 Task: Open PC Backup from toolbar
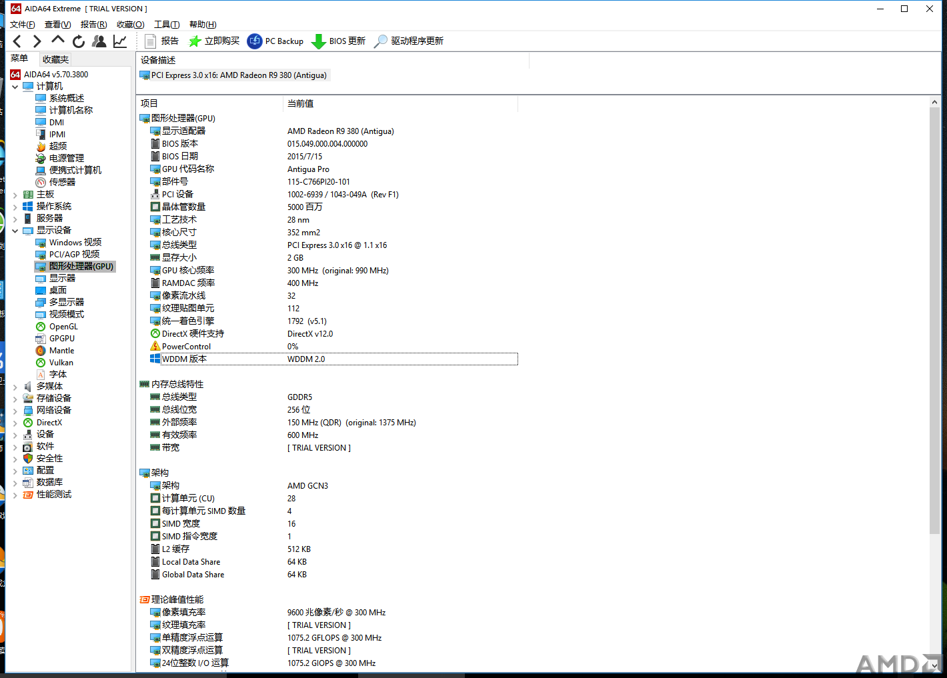pos(275,41)
